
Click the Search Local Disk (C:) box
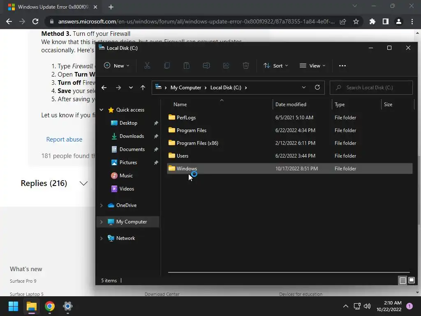(x=371, y=88)
